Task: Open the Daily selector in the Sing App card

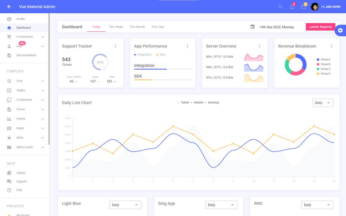Action: [x=221, y=204]
